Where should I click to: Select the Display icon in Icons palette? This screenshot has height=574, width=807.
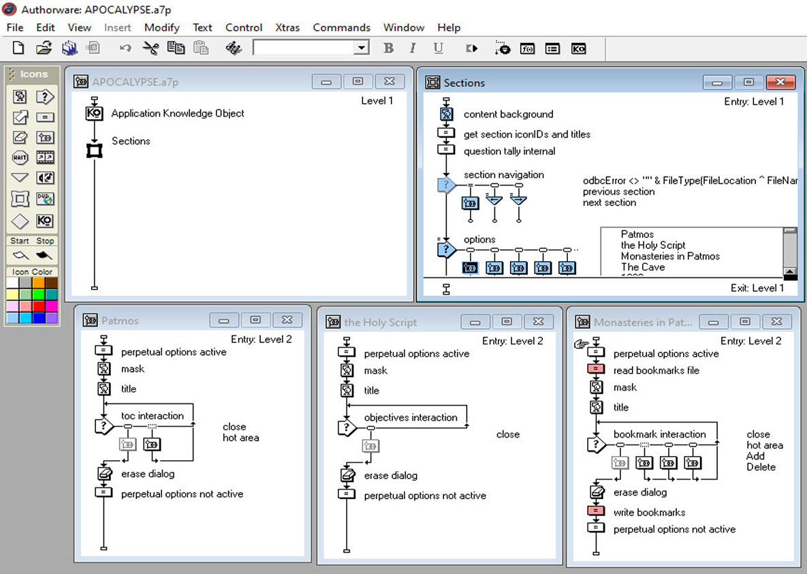(x=20, y=96)
